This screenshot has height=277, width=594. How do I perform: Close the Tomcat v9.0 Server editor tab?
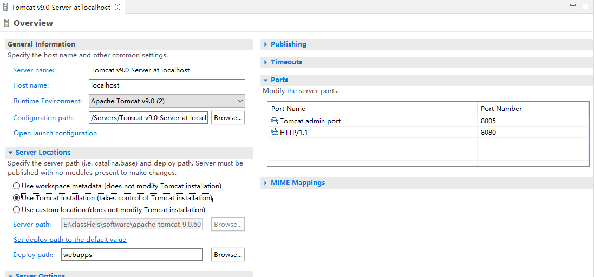pos(118,7)
